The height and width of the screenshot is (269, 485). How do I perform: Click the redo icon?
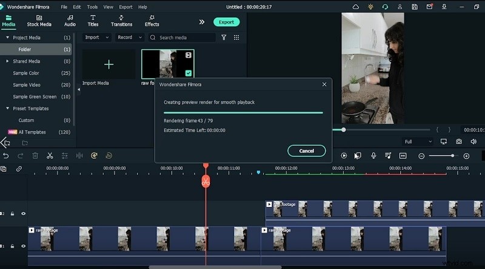[21, 156]
